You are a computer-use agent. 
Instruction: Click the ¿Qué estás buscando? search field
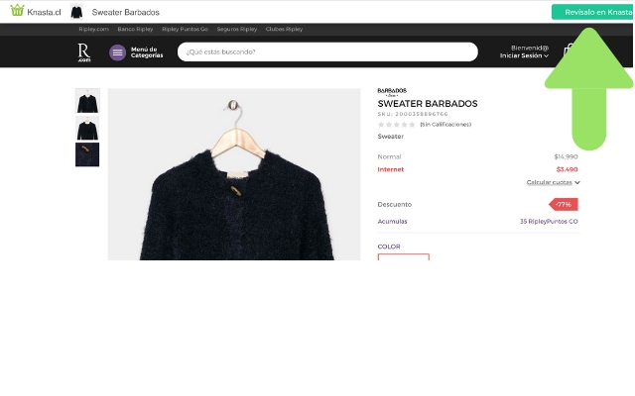pyautogui.click(x=327, y=52)
